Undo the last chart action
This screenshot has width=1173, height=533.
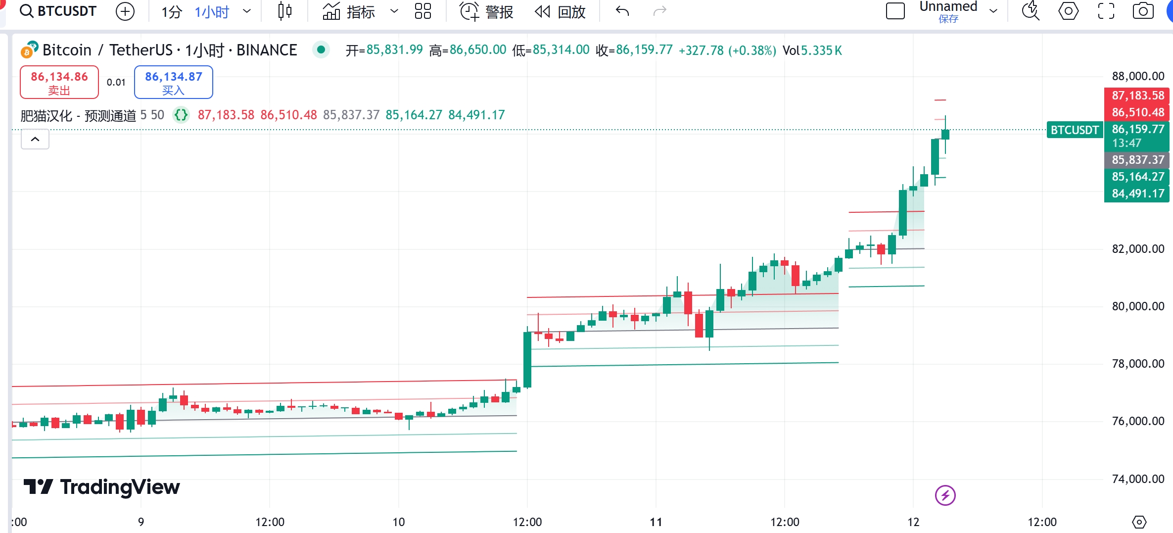click(x=622, y=11)
